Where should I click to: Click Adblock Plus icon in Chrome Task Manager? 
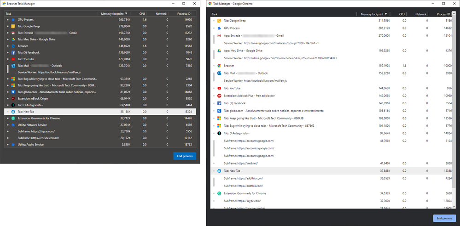point(219,96)
